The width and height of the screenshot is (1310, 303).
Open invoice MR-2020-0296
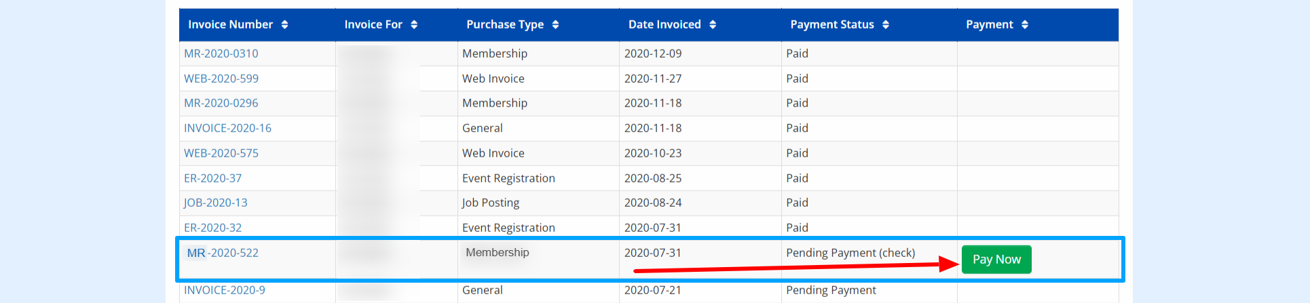click(x=221, y=103)
